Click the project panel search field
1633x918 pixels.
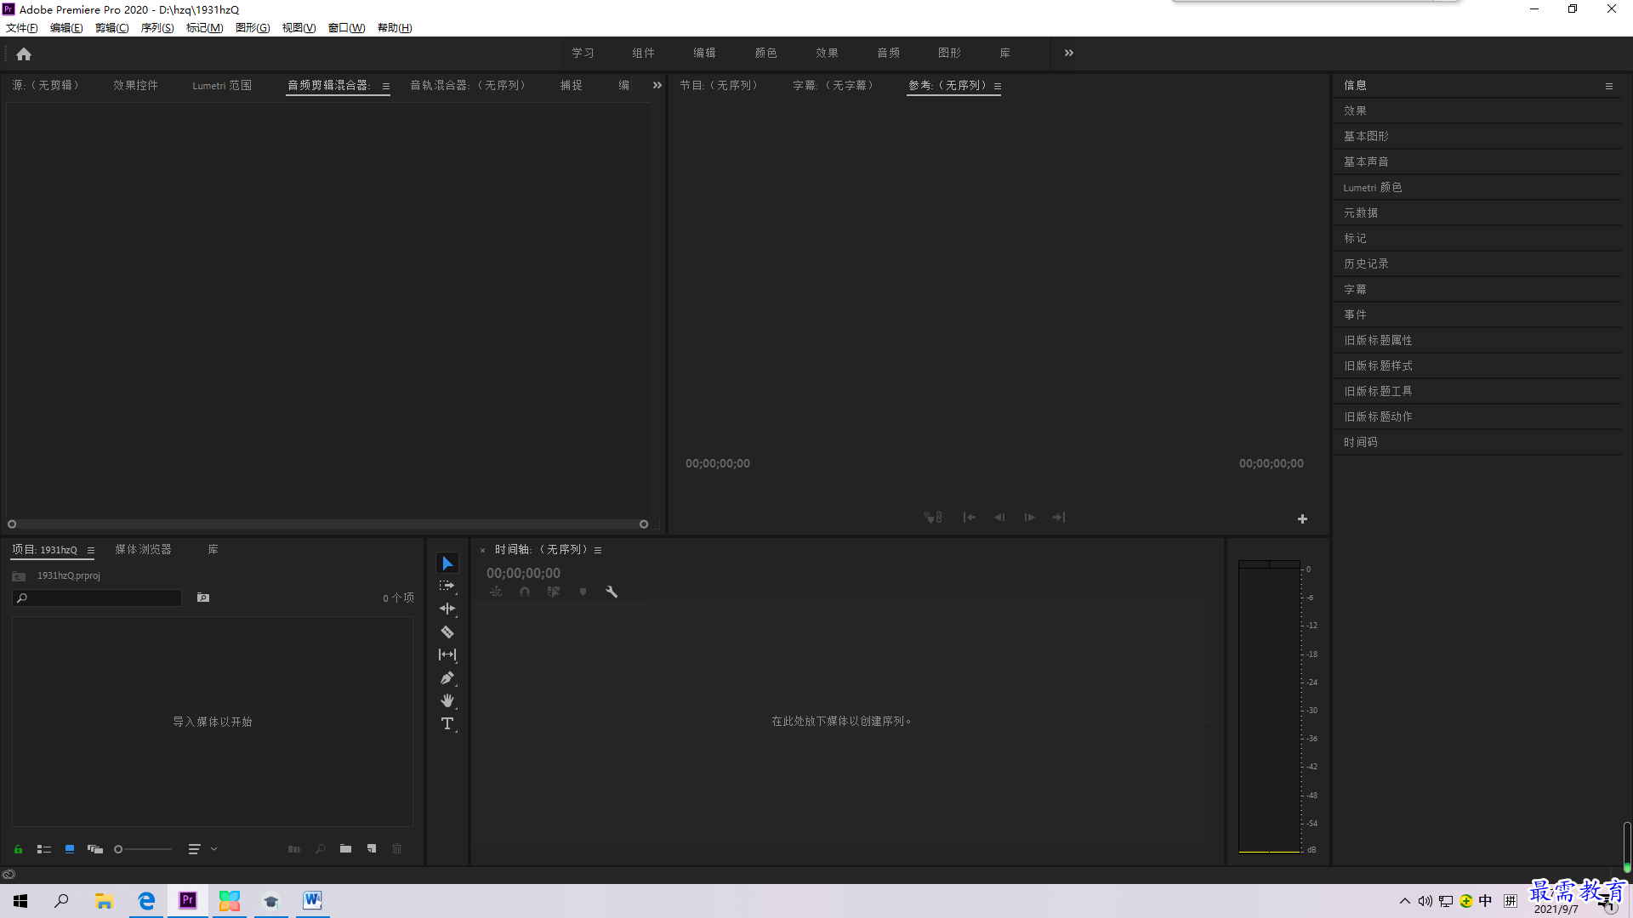[x=97, y=598]
